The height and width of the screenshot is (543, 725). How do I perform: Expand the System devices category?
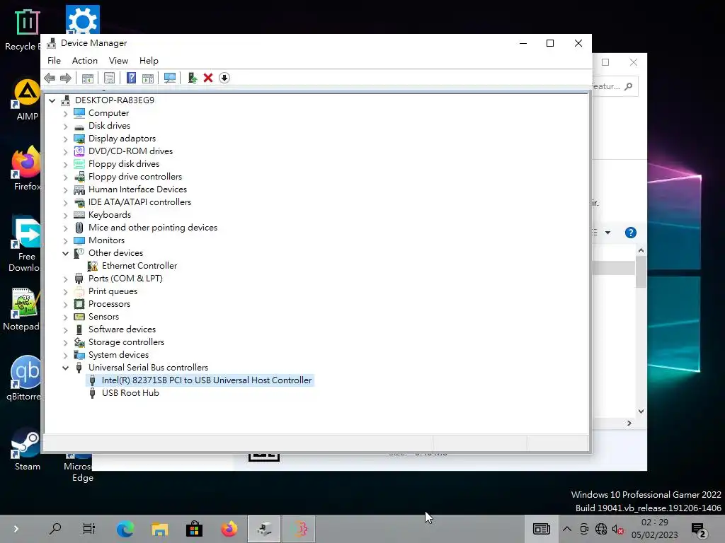[x=65, y=355]
